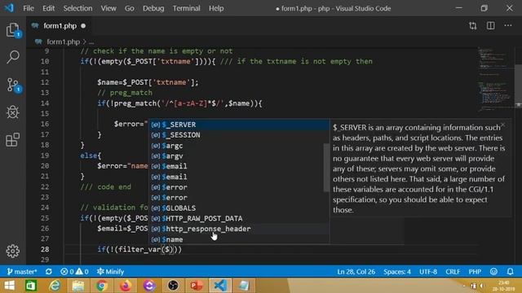The image size is (522, 293).
Task: Switch to Visual Studio Code taskbar button
Action: tap(220, 286)
